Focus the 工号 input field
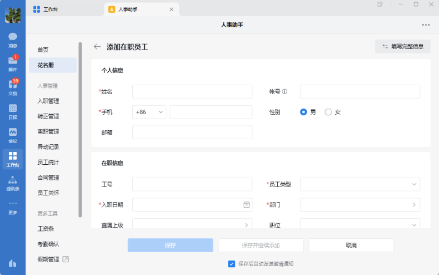439x275 pixels. 192,184
